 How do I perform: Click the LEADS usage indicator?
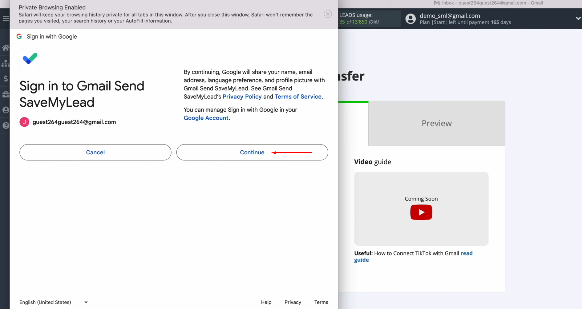point(370,18)
